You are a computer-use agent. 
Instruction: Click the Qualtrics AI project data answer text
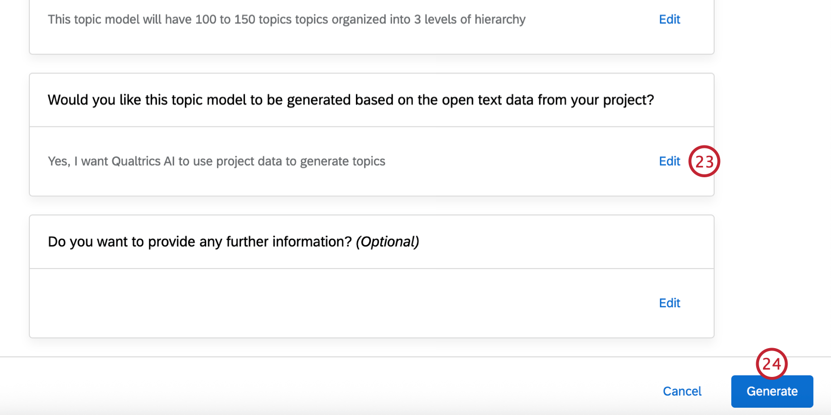(x=216, y=161)
